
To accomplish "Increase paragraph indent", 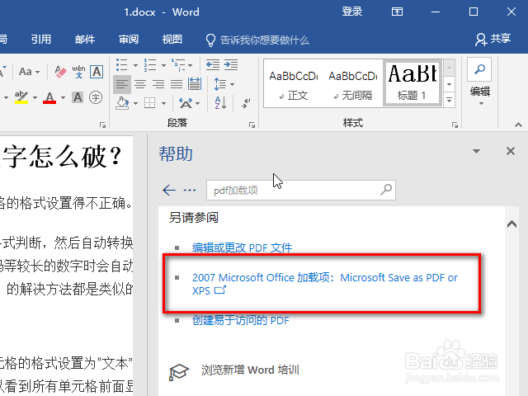I will (x=231, y=64).
